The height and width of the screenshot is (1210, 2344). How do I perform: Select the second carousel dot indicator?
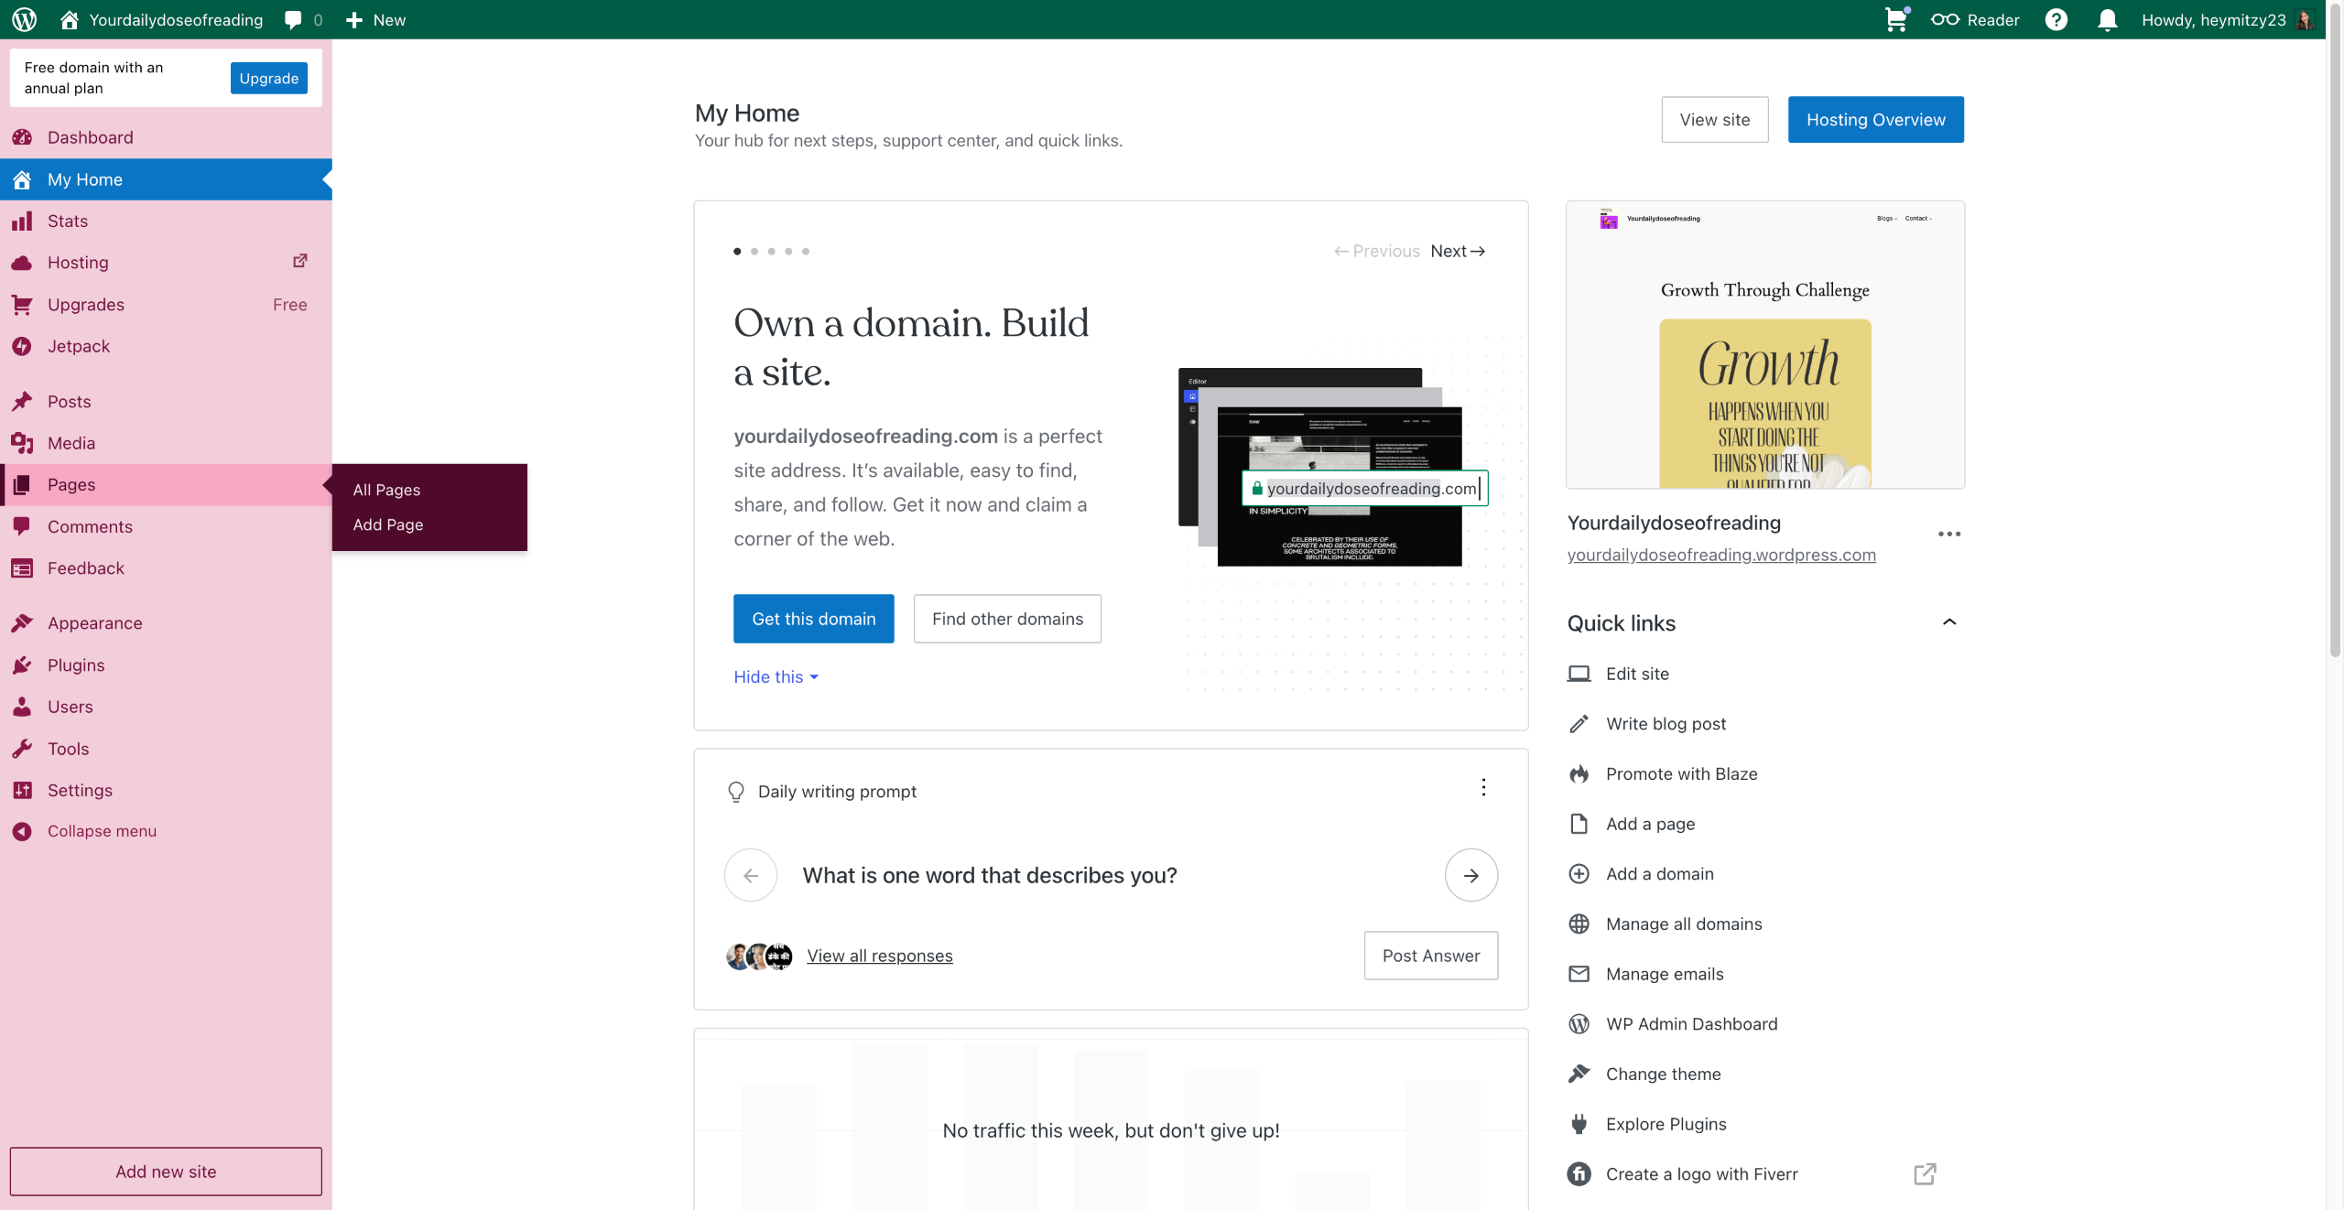pos(754,251)
